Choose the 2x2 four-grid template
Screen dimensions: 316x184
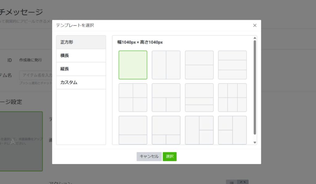click(133, 98)
